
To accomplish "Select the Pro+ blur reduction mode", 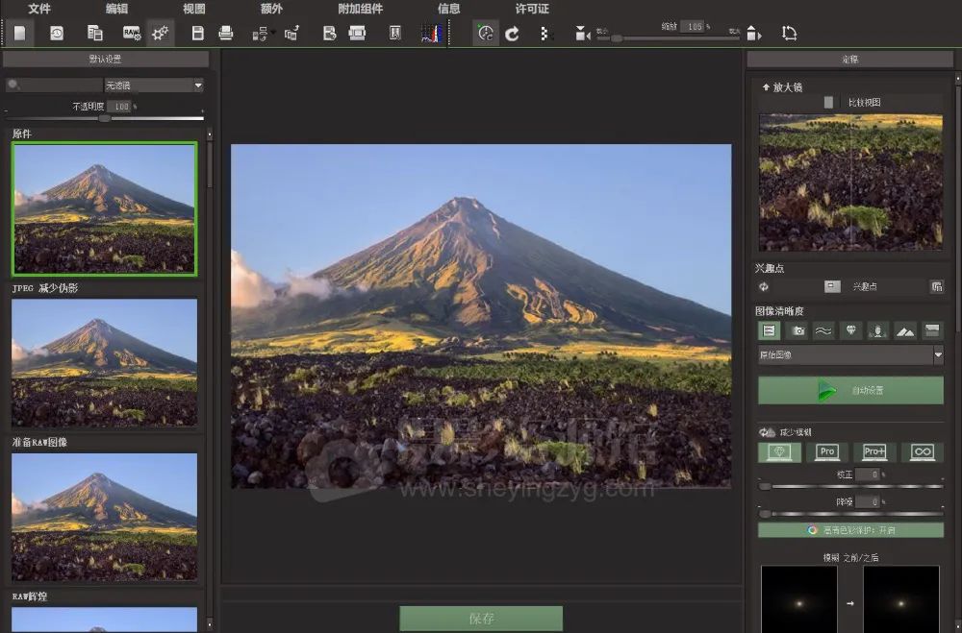I will click(874, 451).
